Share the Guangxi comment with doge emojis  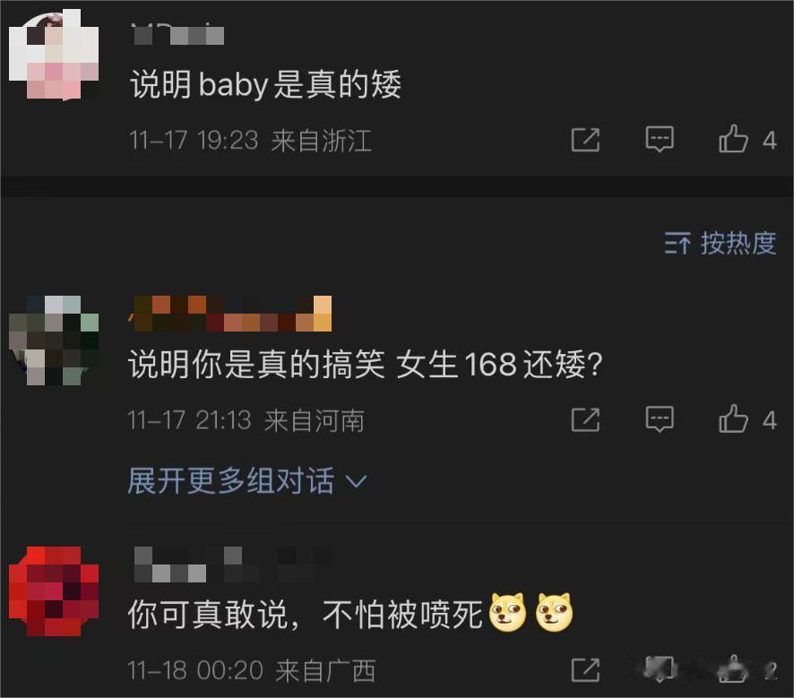[x=585, y=670]
